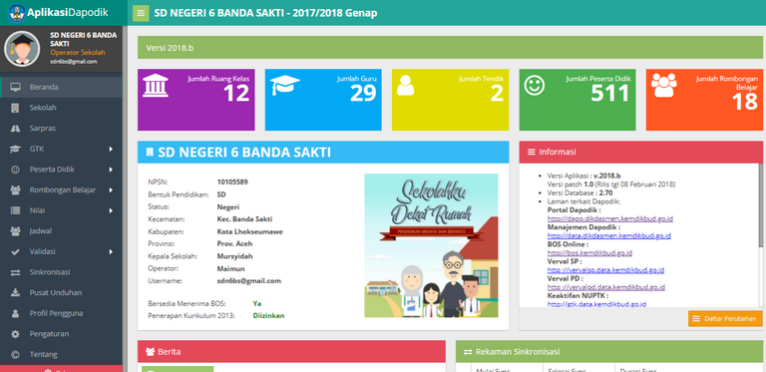This screenshot has width=766, height=372.
Task: Open the Verval SP link
Action: point(605,270)
